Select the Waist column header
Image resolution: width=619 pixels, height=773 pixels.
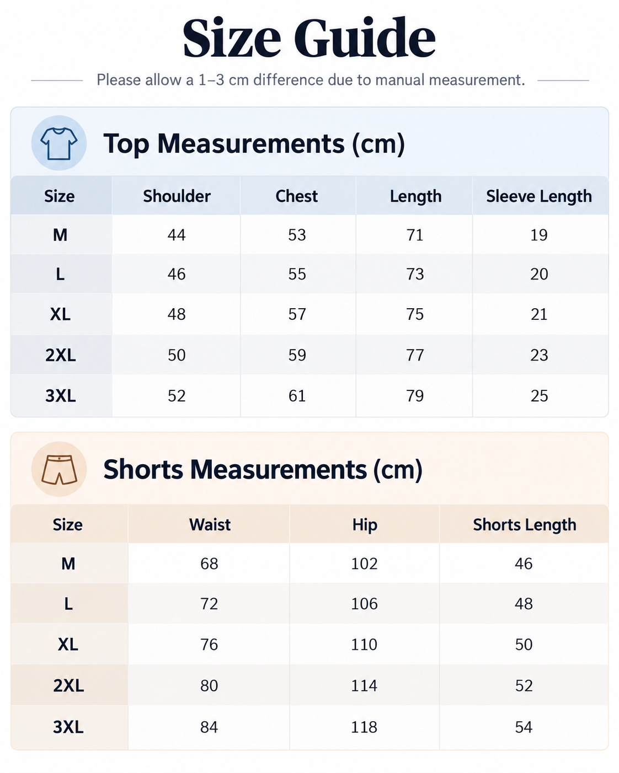210,524
